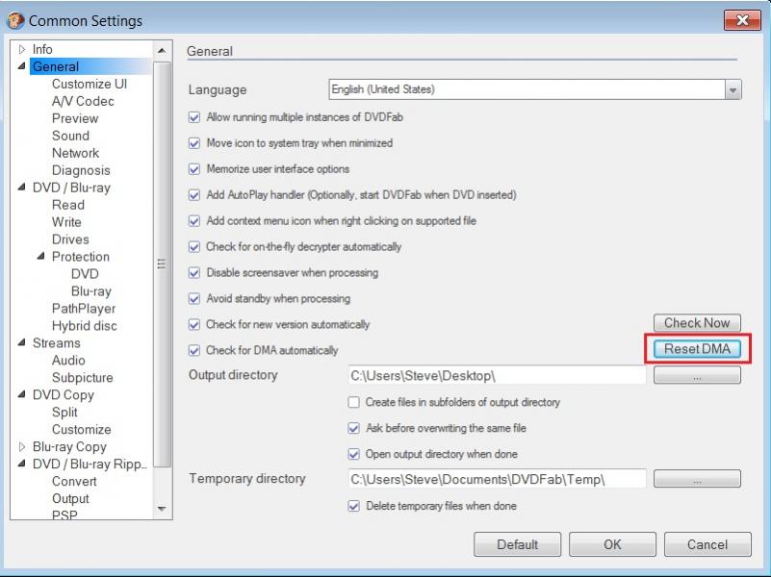Image resolution: width=771 pixels, height=577 pixels.
Task: Expand the Info tree node
Action: [x=21, y=49]
